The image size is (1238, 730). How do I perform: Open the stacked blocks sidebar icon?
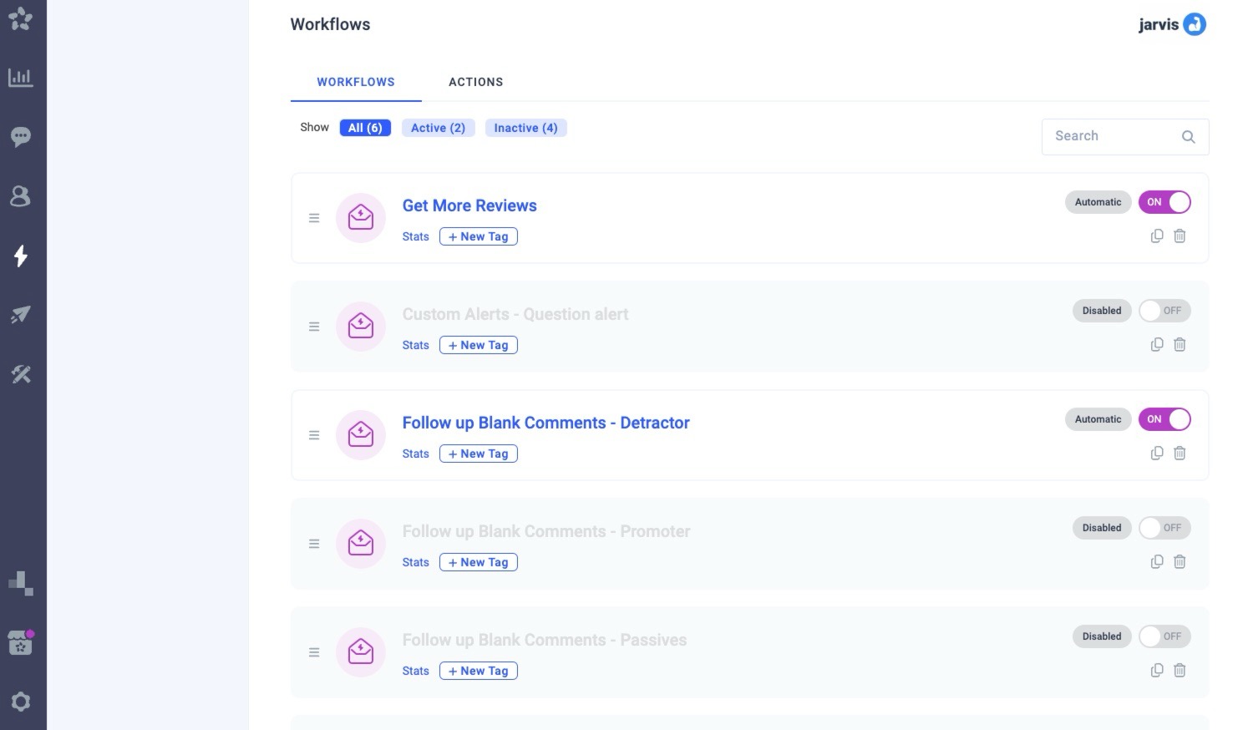coord(21,583)
